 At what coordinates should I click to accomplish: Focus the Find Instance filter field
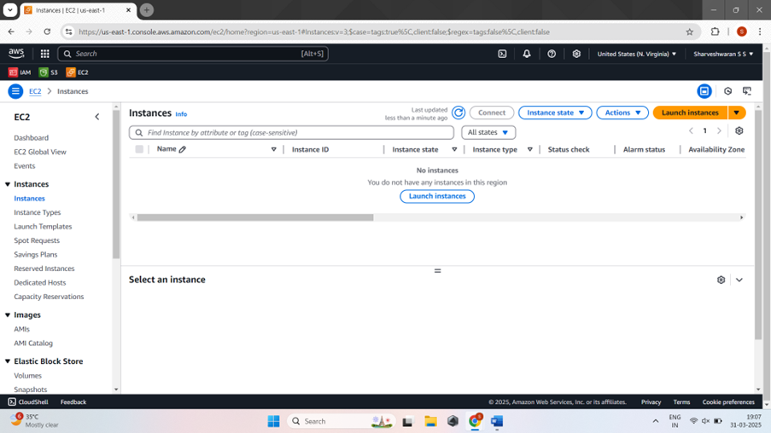[291, 133]
